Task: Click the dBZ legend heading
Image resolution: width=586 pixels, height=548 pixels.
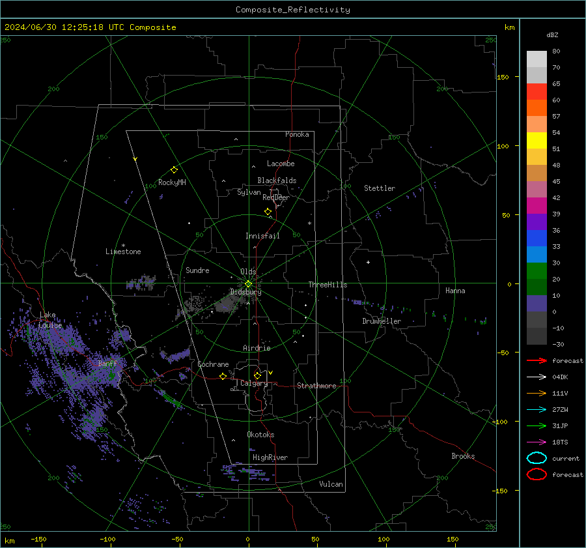Action: [552, 35]
